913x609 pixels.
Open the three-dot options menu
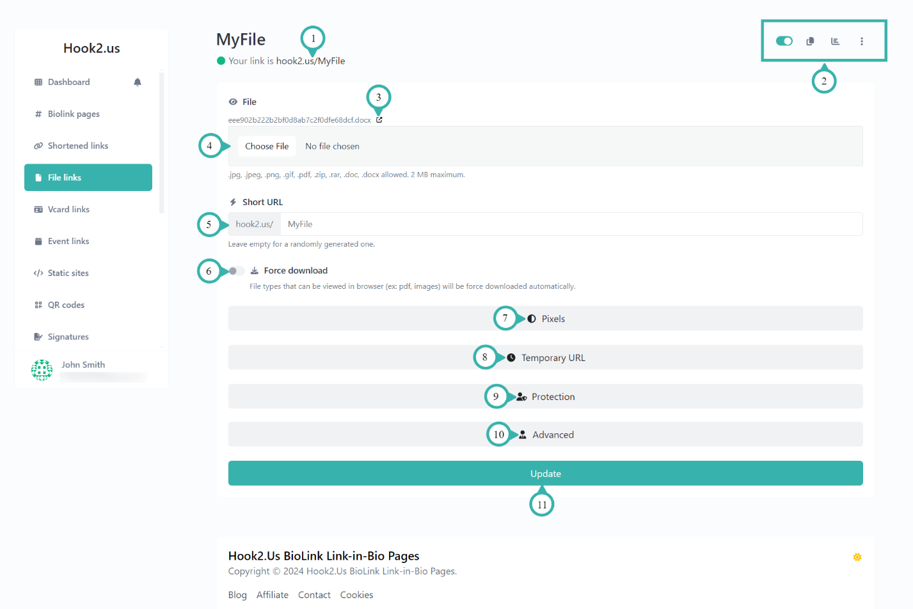tap(862, 41)
